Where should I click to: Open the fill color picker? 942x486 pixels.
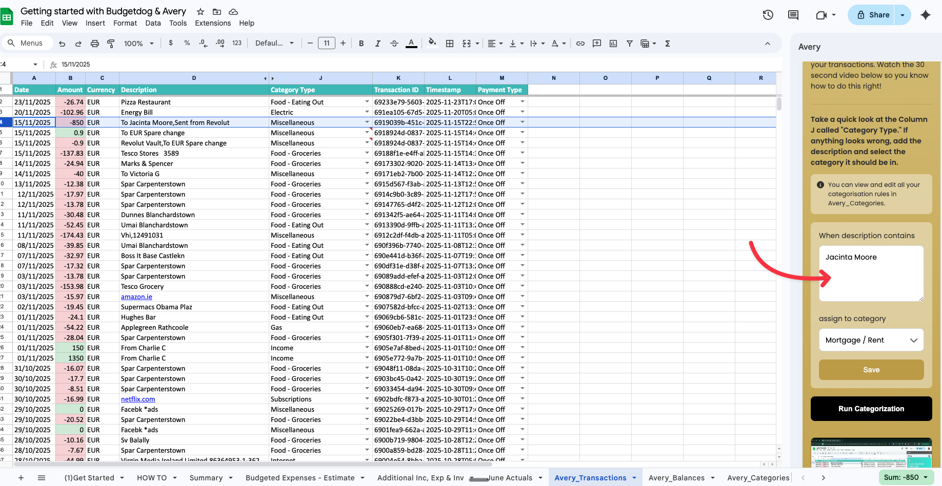(x=432, y=44)
